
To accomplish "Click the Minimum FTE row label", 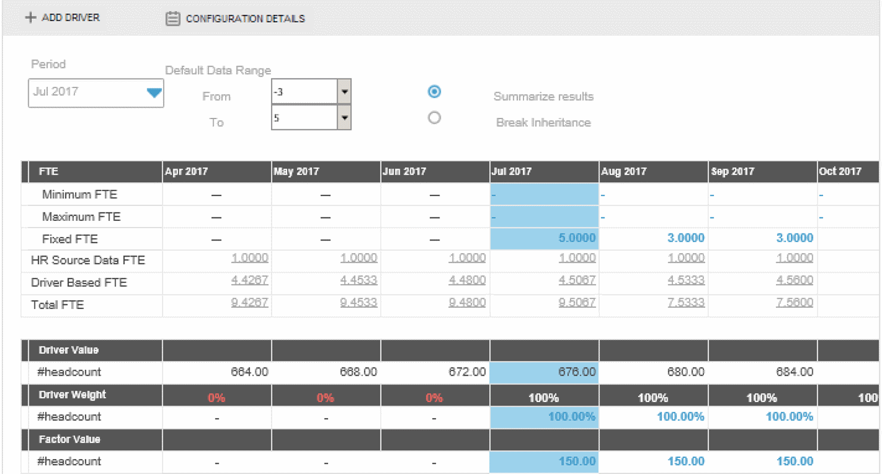I will click(x=80, y=194).
